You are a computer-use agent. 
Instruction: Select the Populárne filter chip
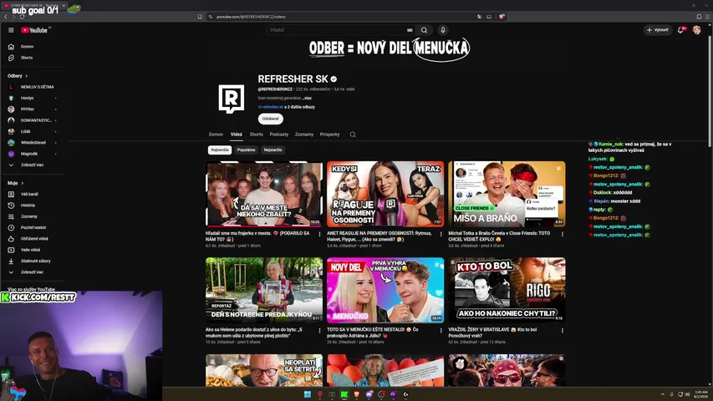(x=246, y=150)
